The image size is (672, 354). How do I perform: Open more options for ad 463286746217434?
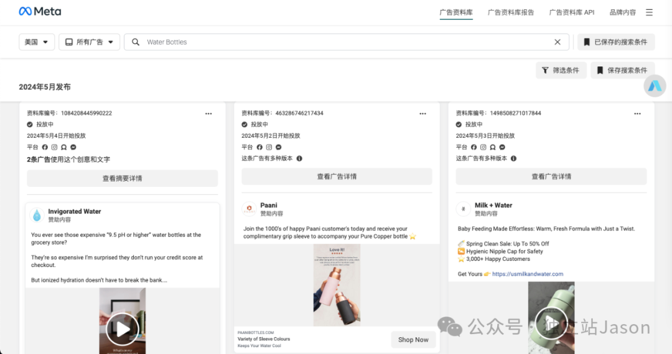pyautogui.click(x=422, y=114)
